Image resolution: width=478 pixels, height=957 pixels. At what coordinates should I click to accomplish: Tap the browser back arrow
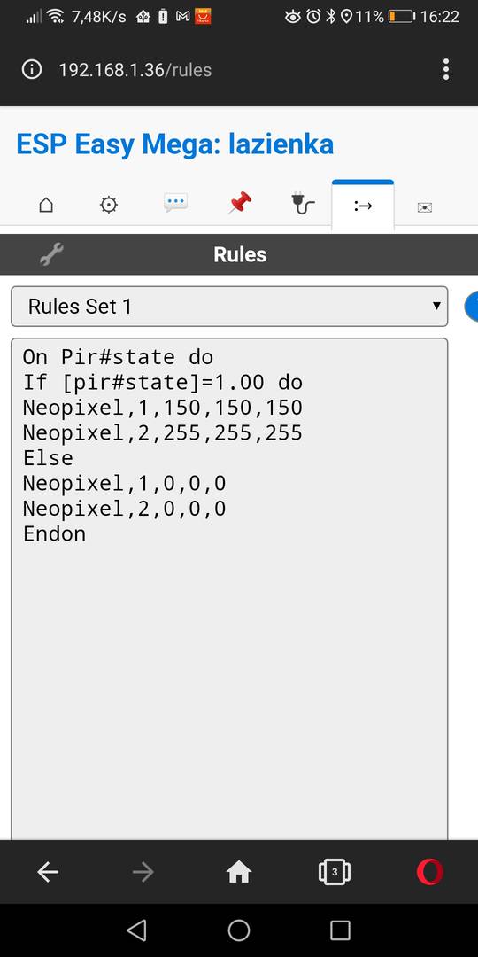(x=48, y=872)
